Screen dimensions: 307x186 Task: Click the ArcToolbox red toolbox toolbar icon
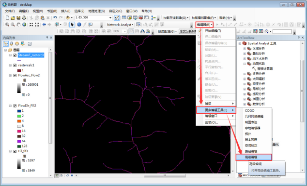tap(140, 18)
